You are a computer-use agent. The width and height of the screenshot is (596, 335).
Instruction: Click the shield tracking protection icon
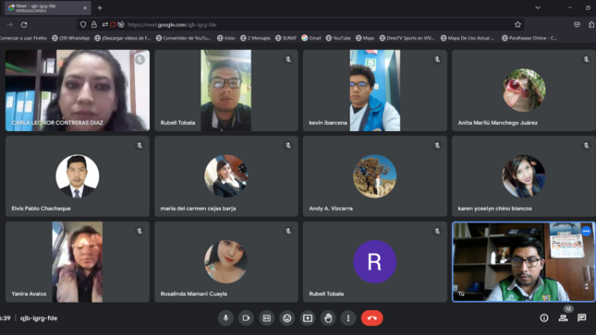click(x=83, y=25)
